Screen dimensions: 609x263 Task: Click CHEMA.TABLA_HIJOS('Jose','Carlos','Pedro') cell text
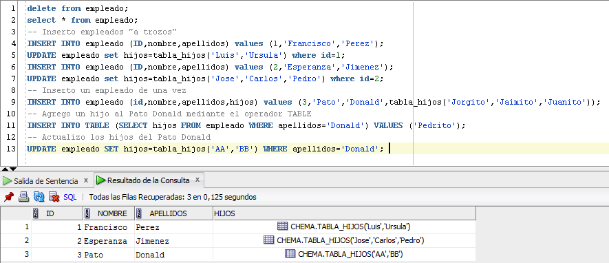tap(350, 240)
